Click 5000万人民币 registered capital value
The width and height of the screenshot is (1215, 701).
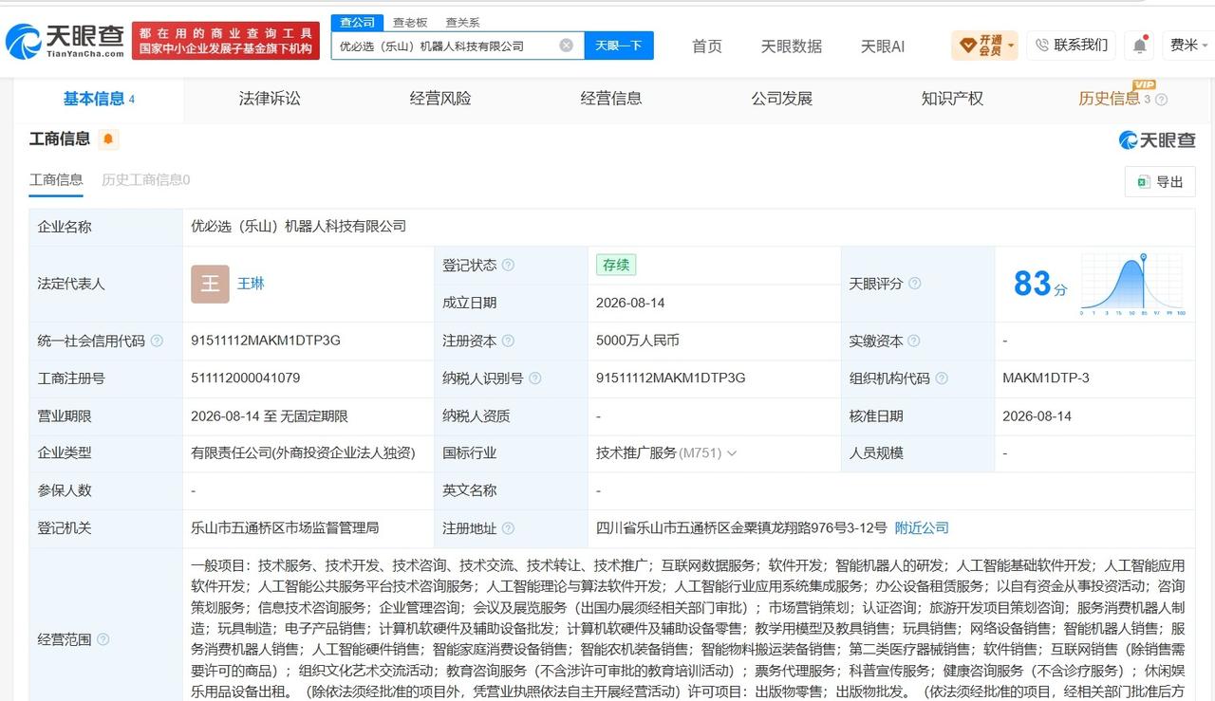pyautogui.click(x=638, y=341)
